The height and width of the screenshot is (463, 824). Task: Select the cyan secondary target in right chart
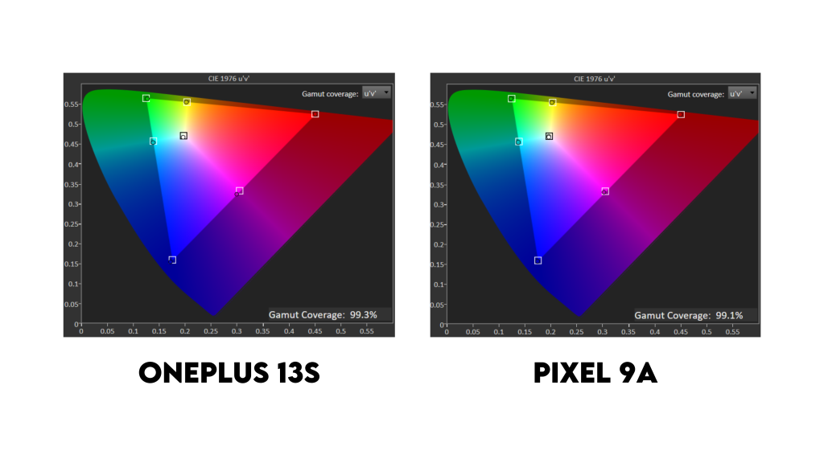[518, 141]
